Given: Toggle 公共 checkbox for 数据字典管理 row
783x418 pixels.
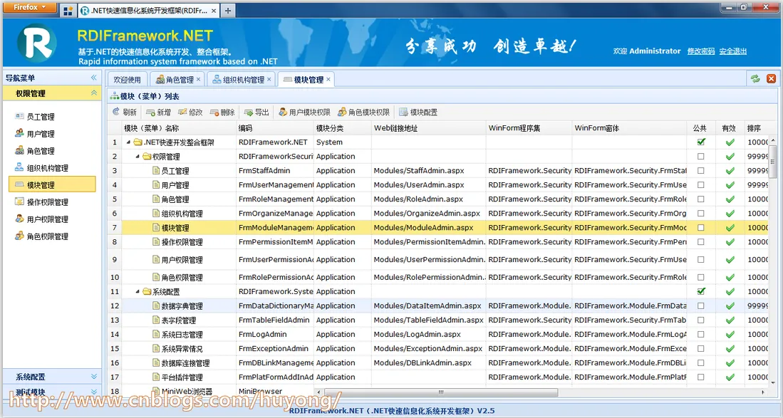Looking at the screenshot, I should pyautogui.click(x=701, y=305).
